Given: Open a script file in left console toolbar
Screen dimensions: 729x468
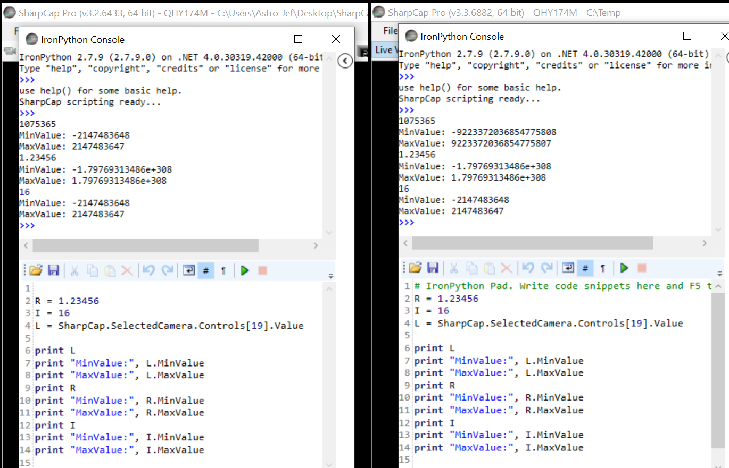Looking at the screenshot, I should coord(36,270).
